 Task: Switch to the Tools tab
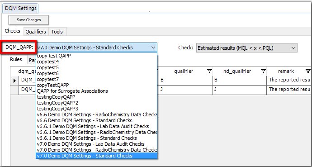[x=57, y=32]
